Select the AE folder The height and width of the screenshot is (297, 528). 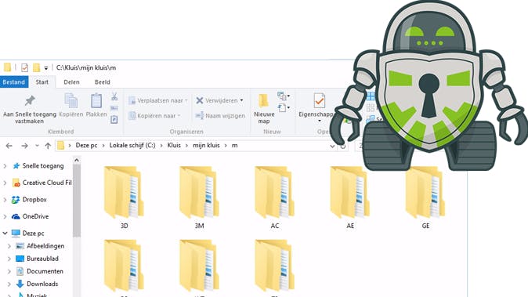click(x=350, y=197)
